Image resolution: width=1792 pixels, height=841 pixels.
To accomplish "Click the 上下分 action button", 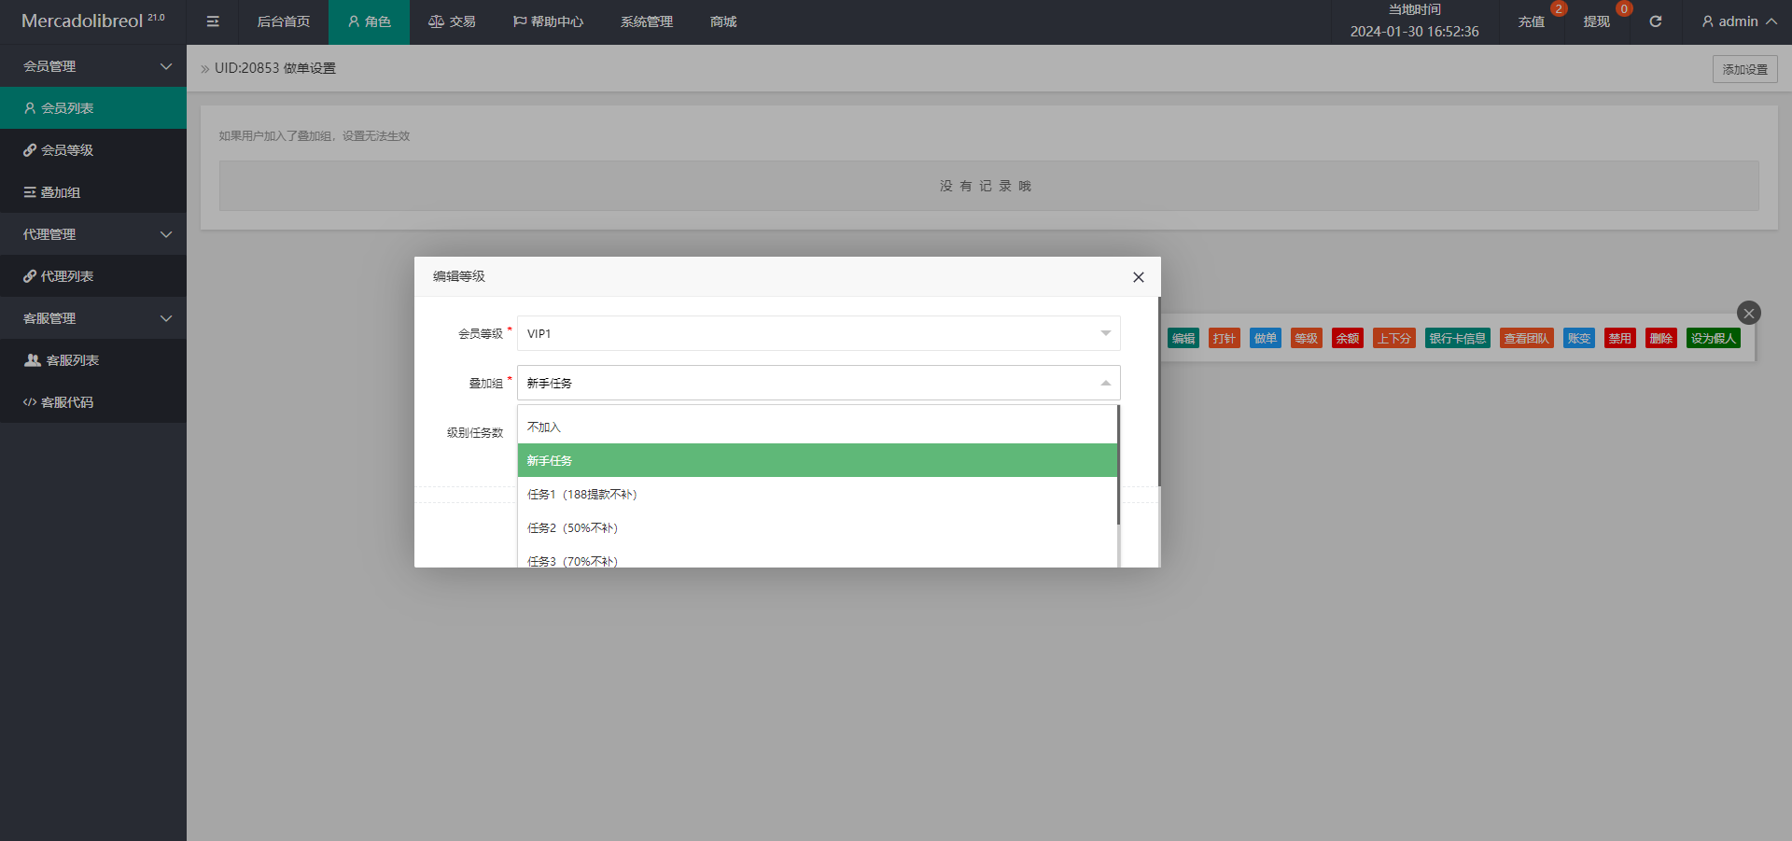I will 1394,338.
